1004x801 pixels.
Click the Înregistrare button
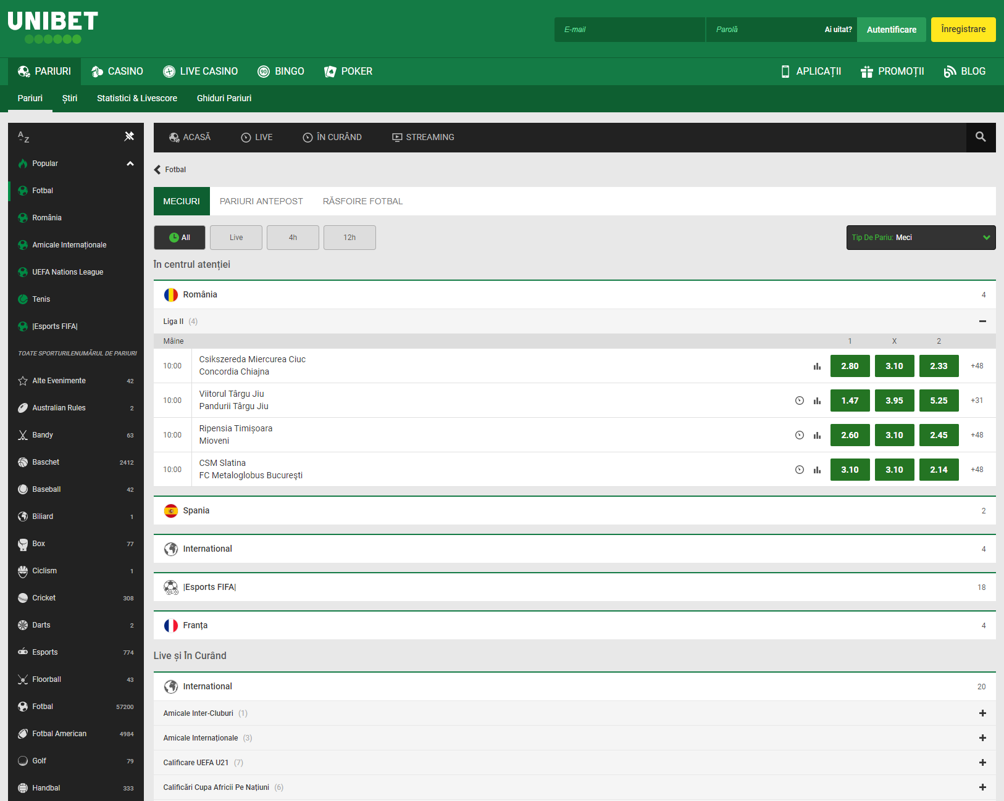pyautogui.click(x=963, y=30)
